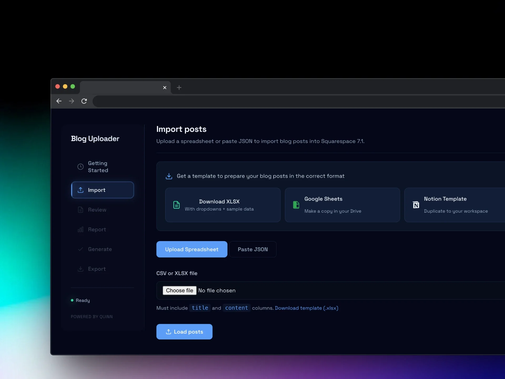Screen dimensions: 505x379
Task: Close the current browser tab
Action: pyautogui.click(x=165, y=88)
